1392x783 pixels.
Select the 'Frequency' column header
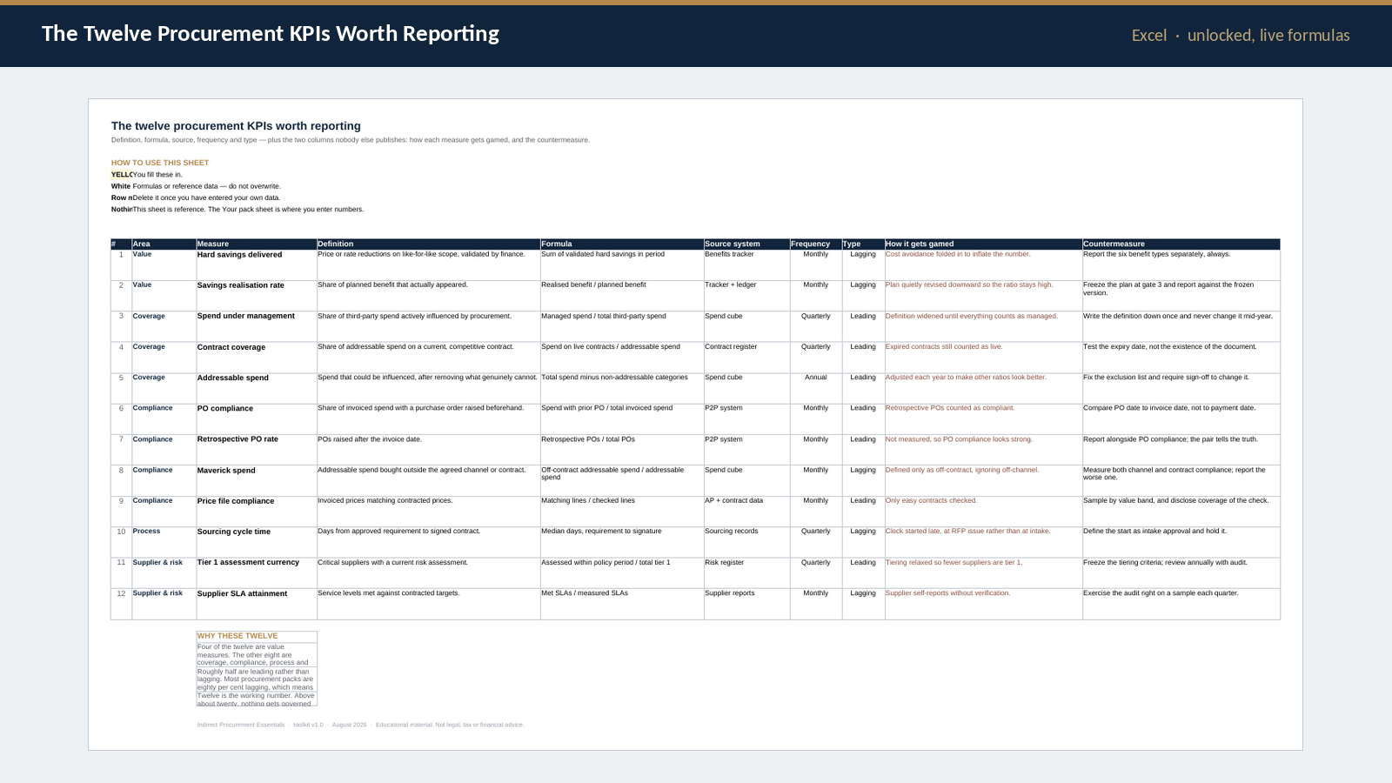click(x=816, y=244)
